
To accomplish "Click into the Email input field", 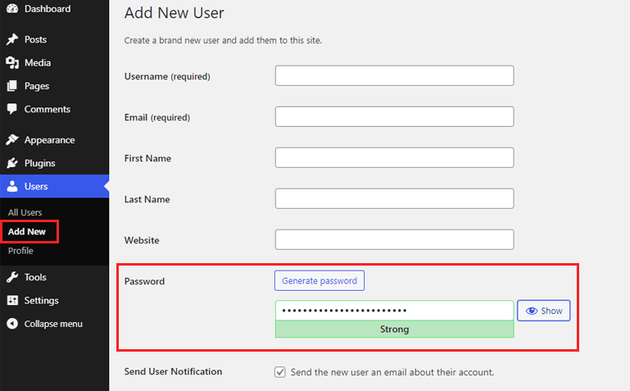I will [395, 116].
